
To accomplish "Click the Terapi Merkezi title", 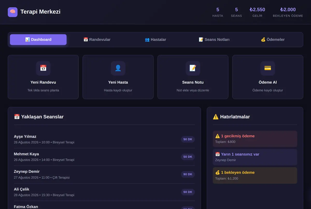I will pos(40,12).
